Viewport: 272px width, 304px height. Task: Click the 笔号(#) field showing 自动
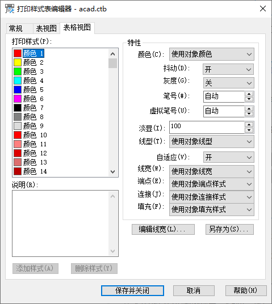point(224,96)
